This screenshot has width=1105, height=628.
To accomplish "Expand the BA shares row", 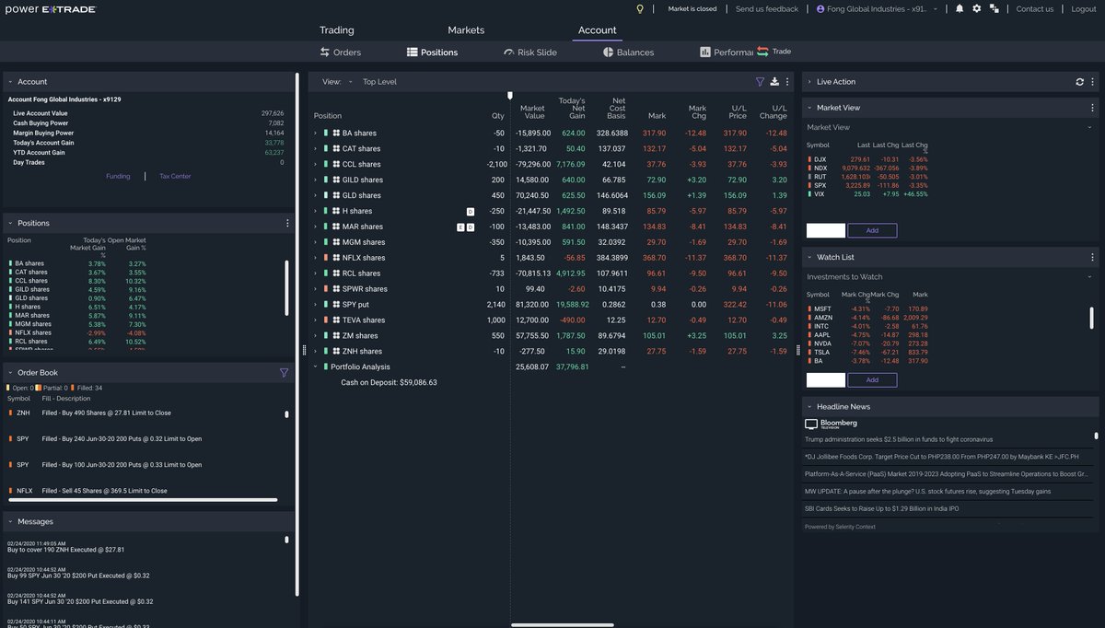I will tap(315, 133).
